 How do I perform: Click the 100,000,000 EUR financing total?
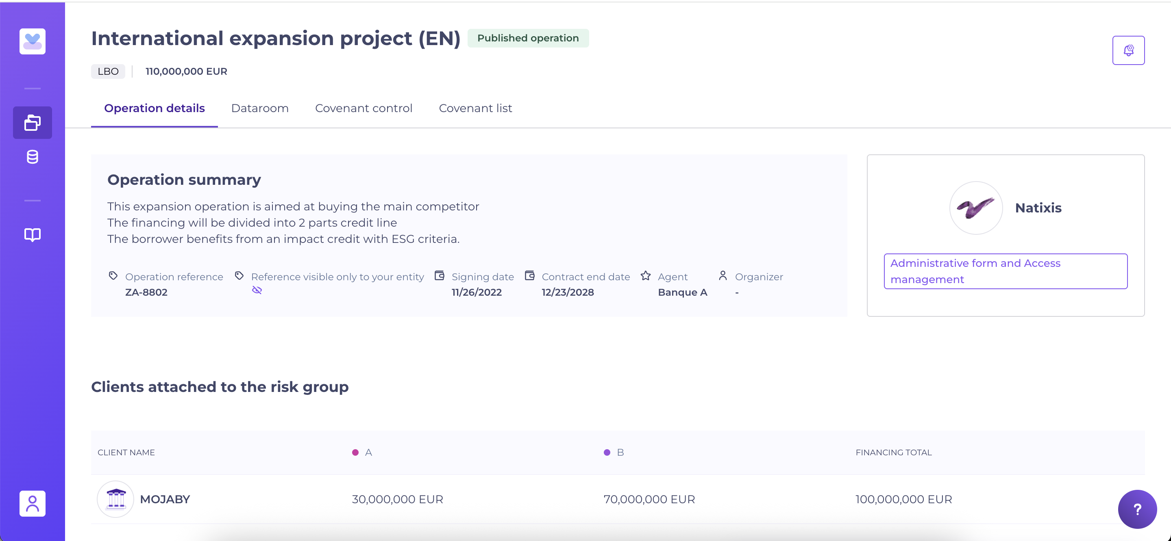904,499
